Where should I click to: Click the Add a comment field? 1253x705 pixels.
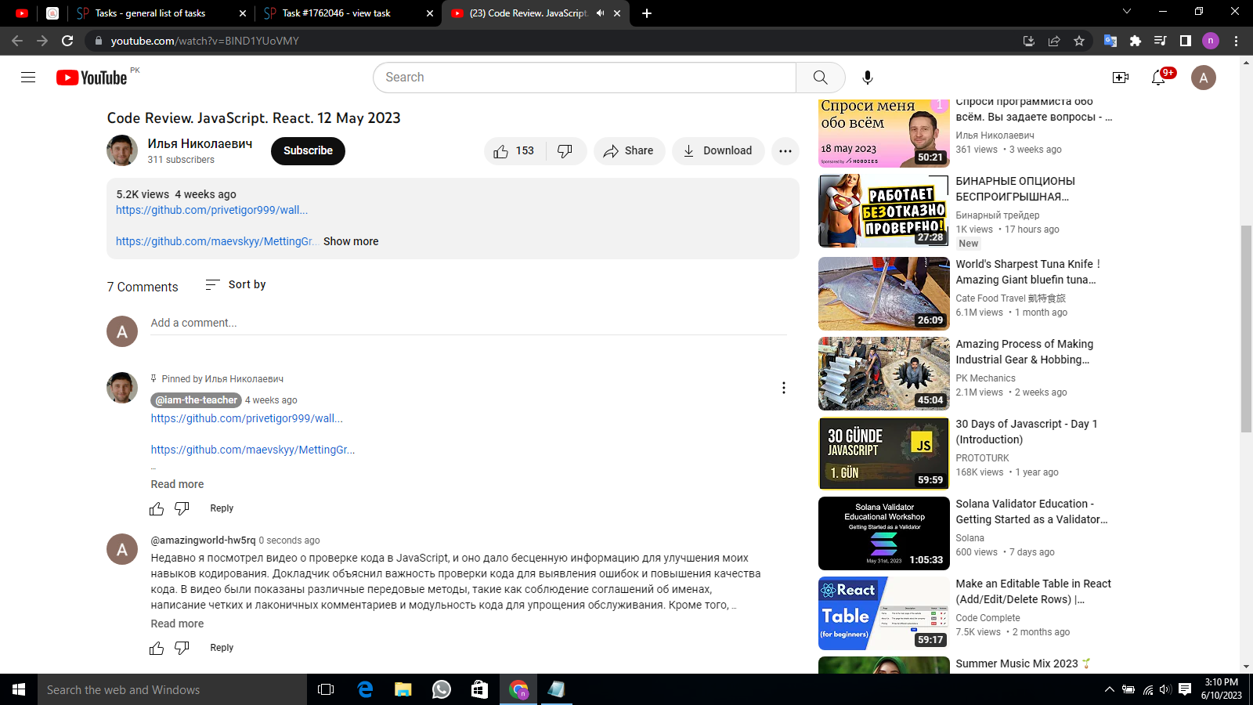coord(468,324)
